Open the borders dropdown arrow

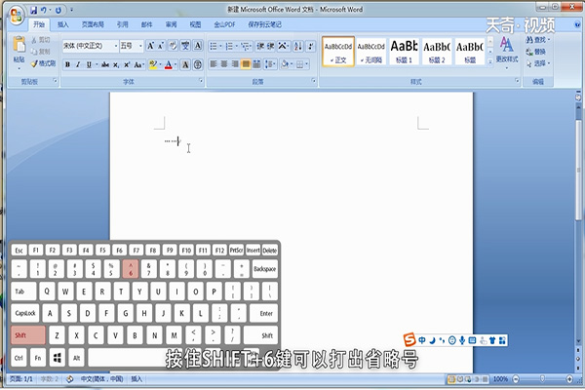[x=307, y=64]
